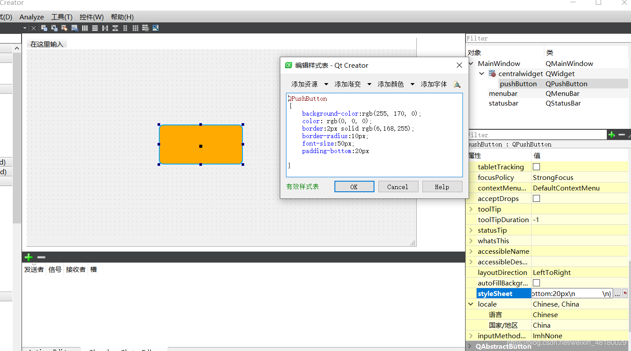Apply Lay Out Horizontally in Splitter
The height and width of the screenshot is (351, 631).
[105, 28]
